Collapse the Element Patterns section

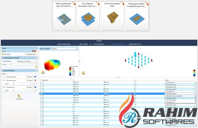[2, 71]
